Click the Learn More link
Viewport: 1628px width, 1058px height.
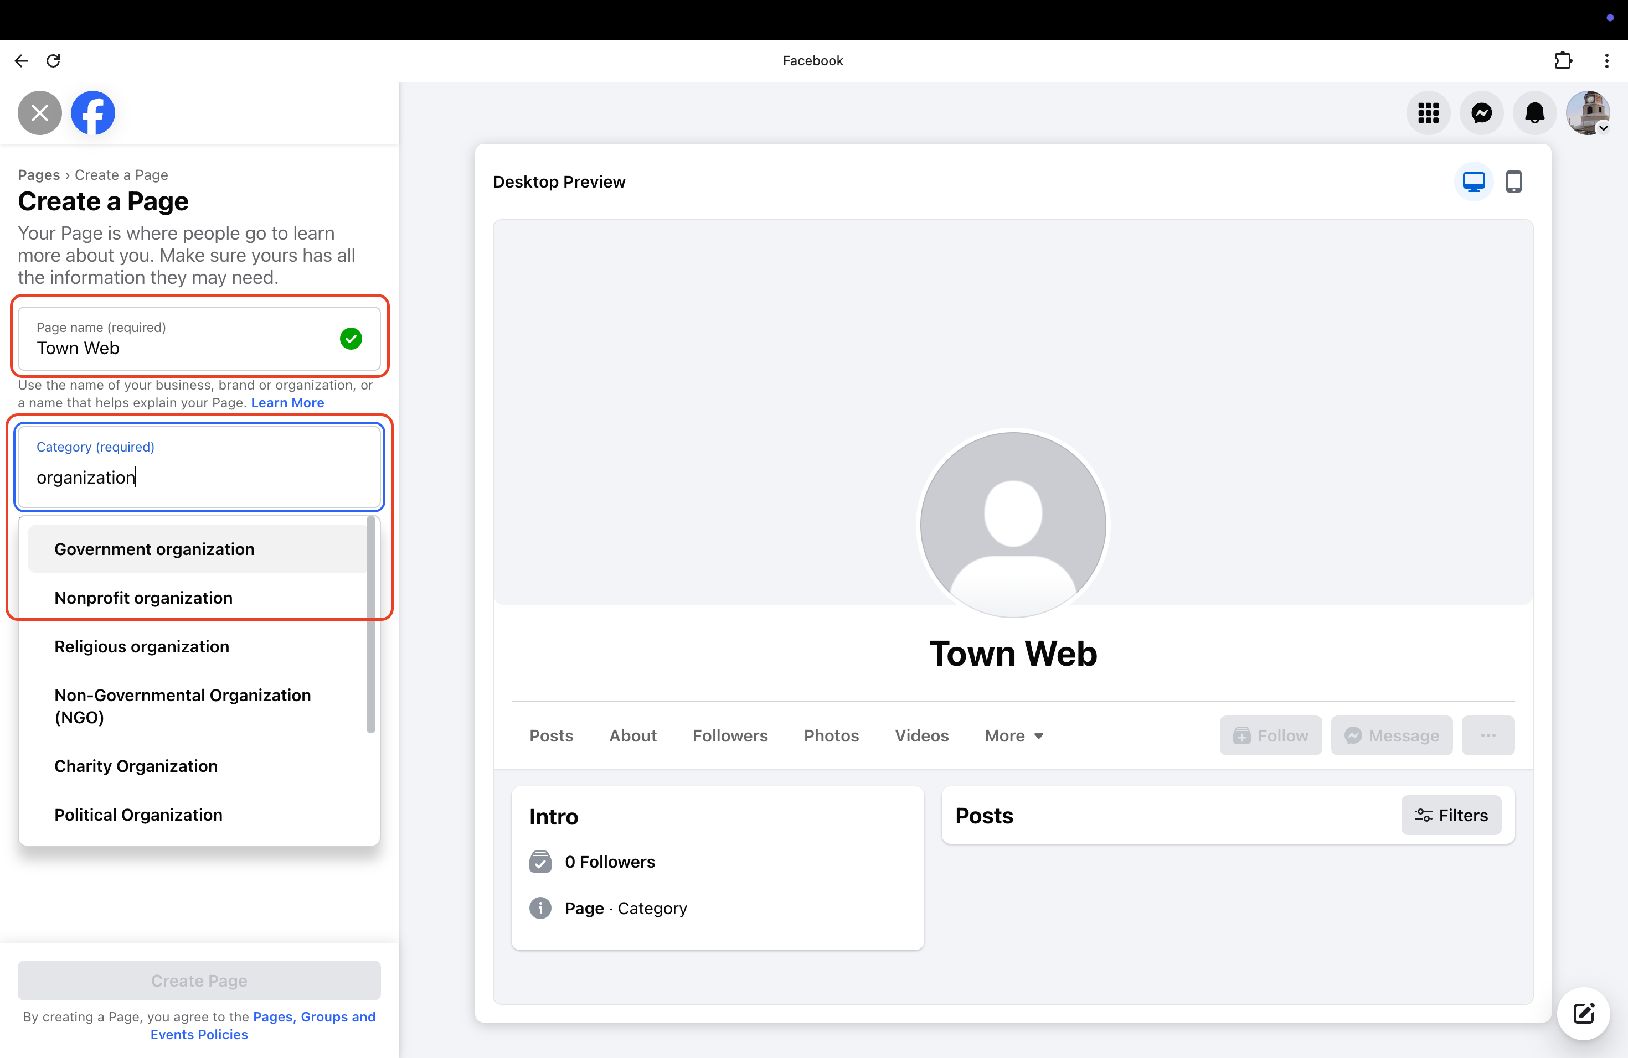tap(287, 402)
